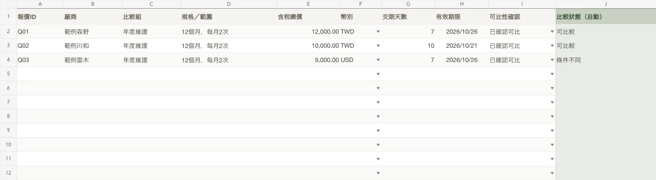This screenshot has width=656, height=180.
Task: Select row 12 header number
Action: [x=8, y=173]
